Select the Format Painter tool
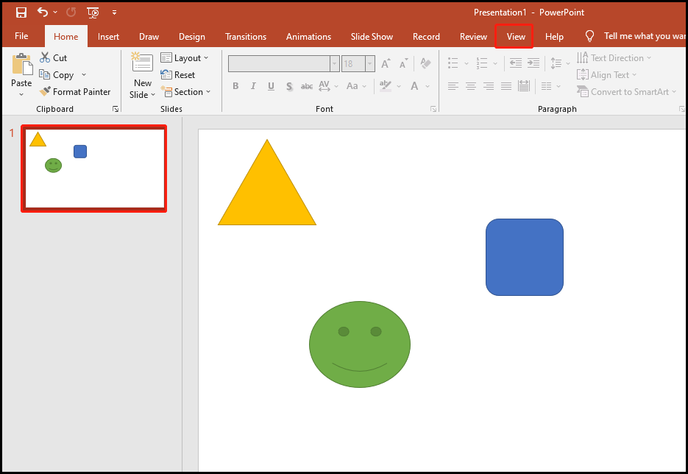The image size is (688, 474). click(x=76, y=91)
